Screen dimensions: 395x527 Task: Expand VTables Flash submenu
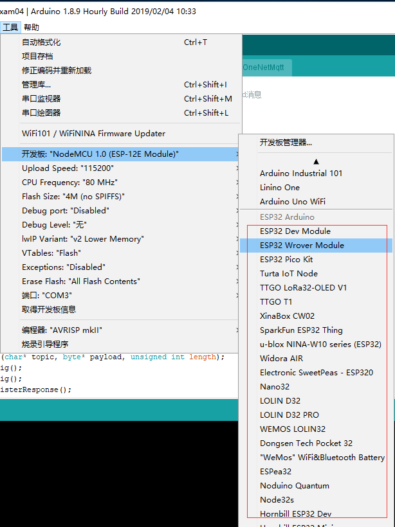tap(121, 253)
